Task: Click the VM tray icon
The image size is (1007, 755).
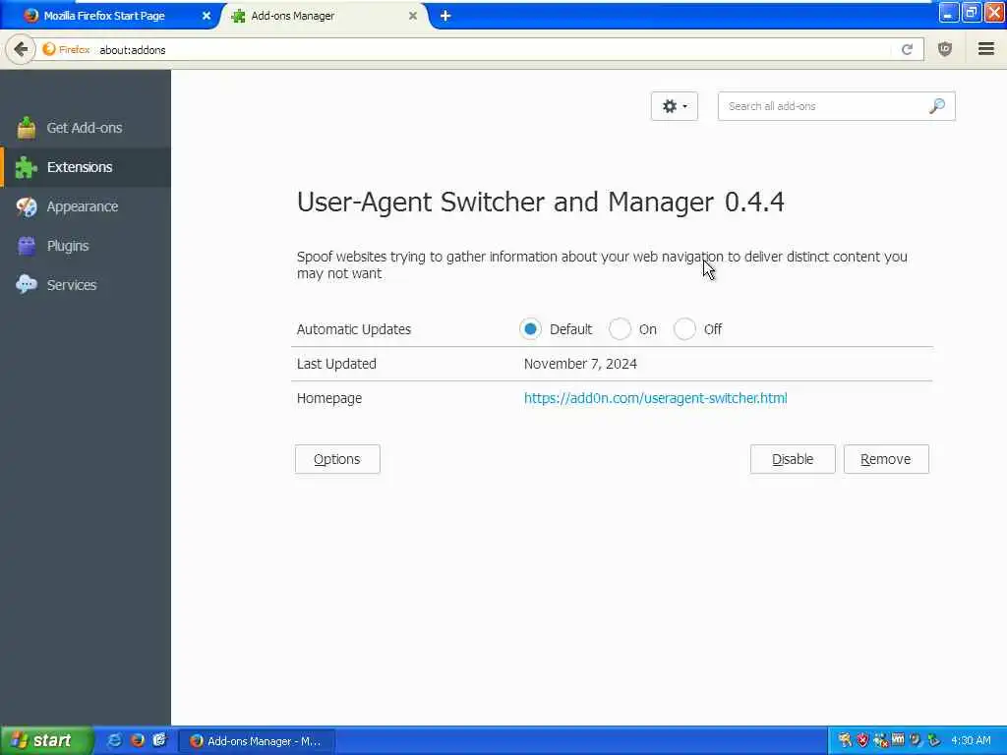Action: point(898,740)
